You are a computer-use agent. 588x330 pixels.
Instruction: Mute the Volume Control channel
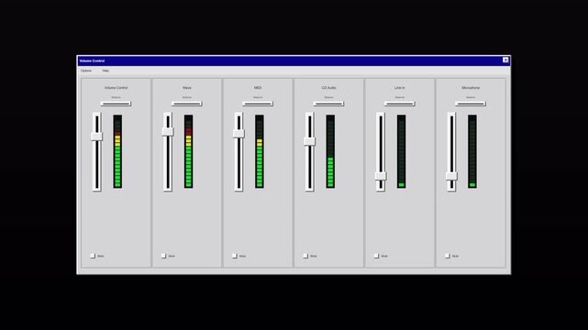click(93, 256)
